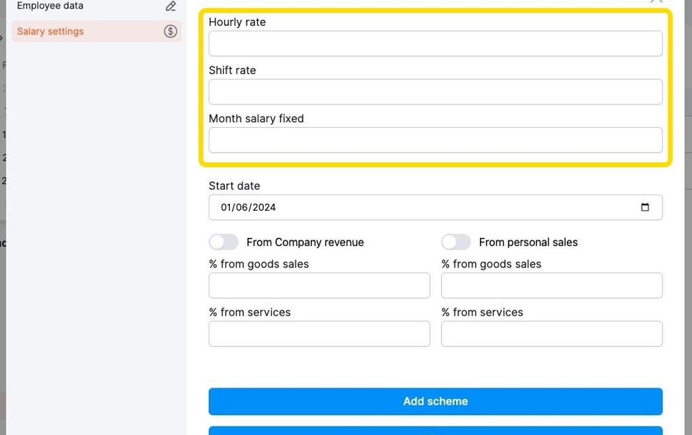Image resolution: width=692 pixels, height=435 pixels.
Task: Open the Start date calendar picker icon
Action: pyautogui.click(x=645, y=207)
